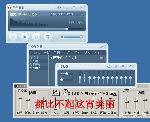Open the 查找 menu in the playlist
This screenshot has height=122, width=150.
coord(77,52)
